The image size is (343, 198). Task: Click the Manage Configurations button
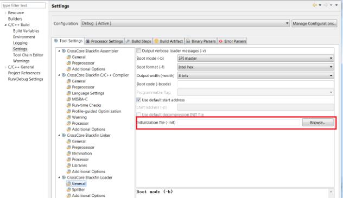(x=314, y=23)
